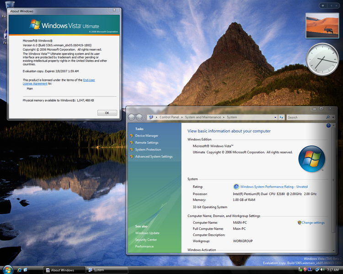Click the taskbar clock showing 7:17 AM
343x274 pixels.
coord(333,270)
